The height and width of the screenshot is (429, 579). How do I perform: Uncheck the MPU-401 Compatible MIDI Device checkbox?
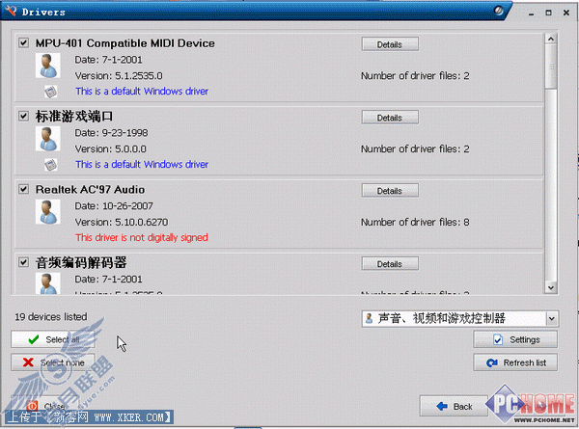[x=23, y=42]
